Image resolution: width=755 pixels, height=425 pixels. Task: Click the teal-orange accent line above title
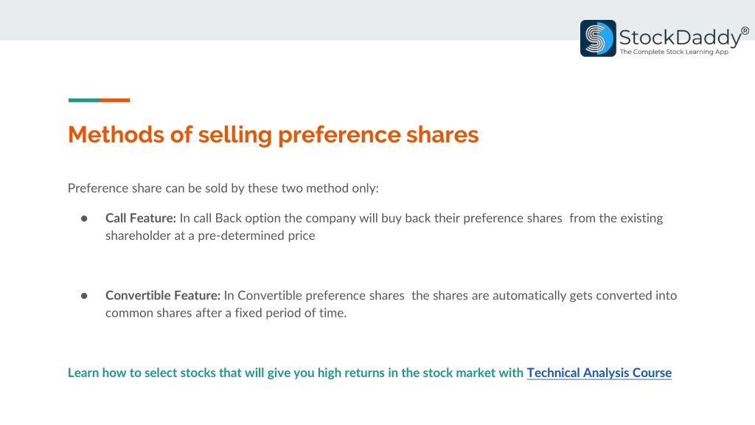(100, 100)
